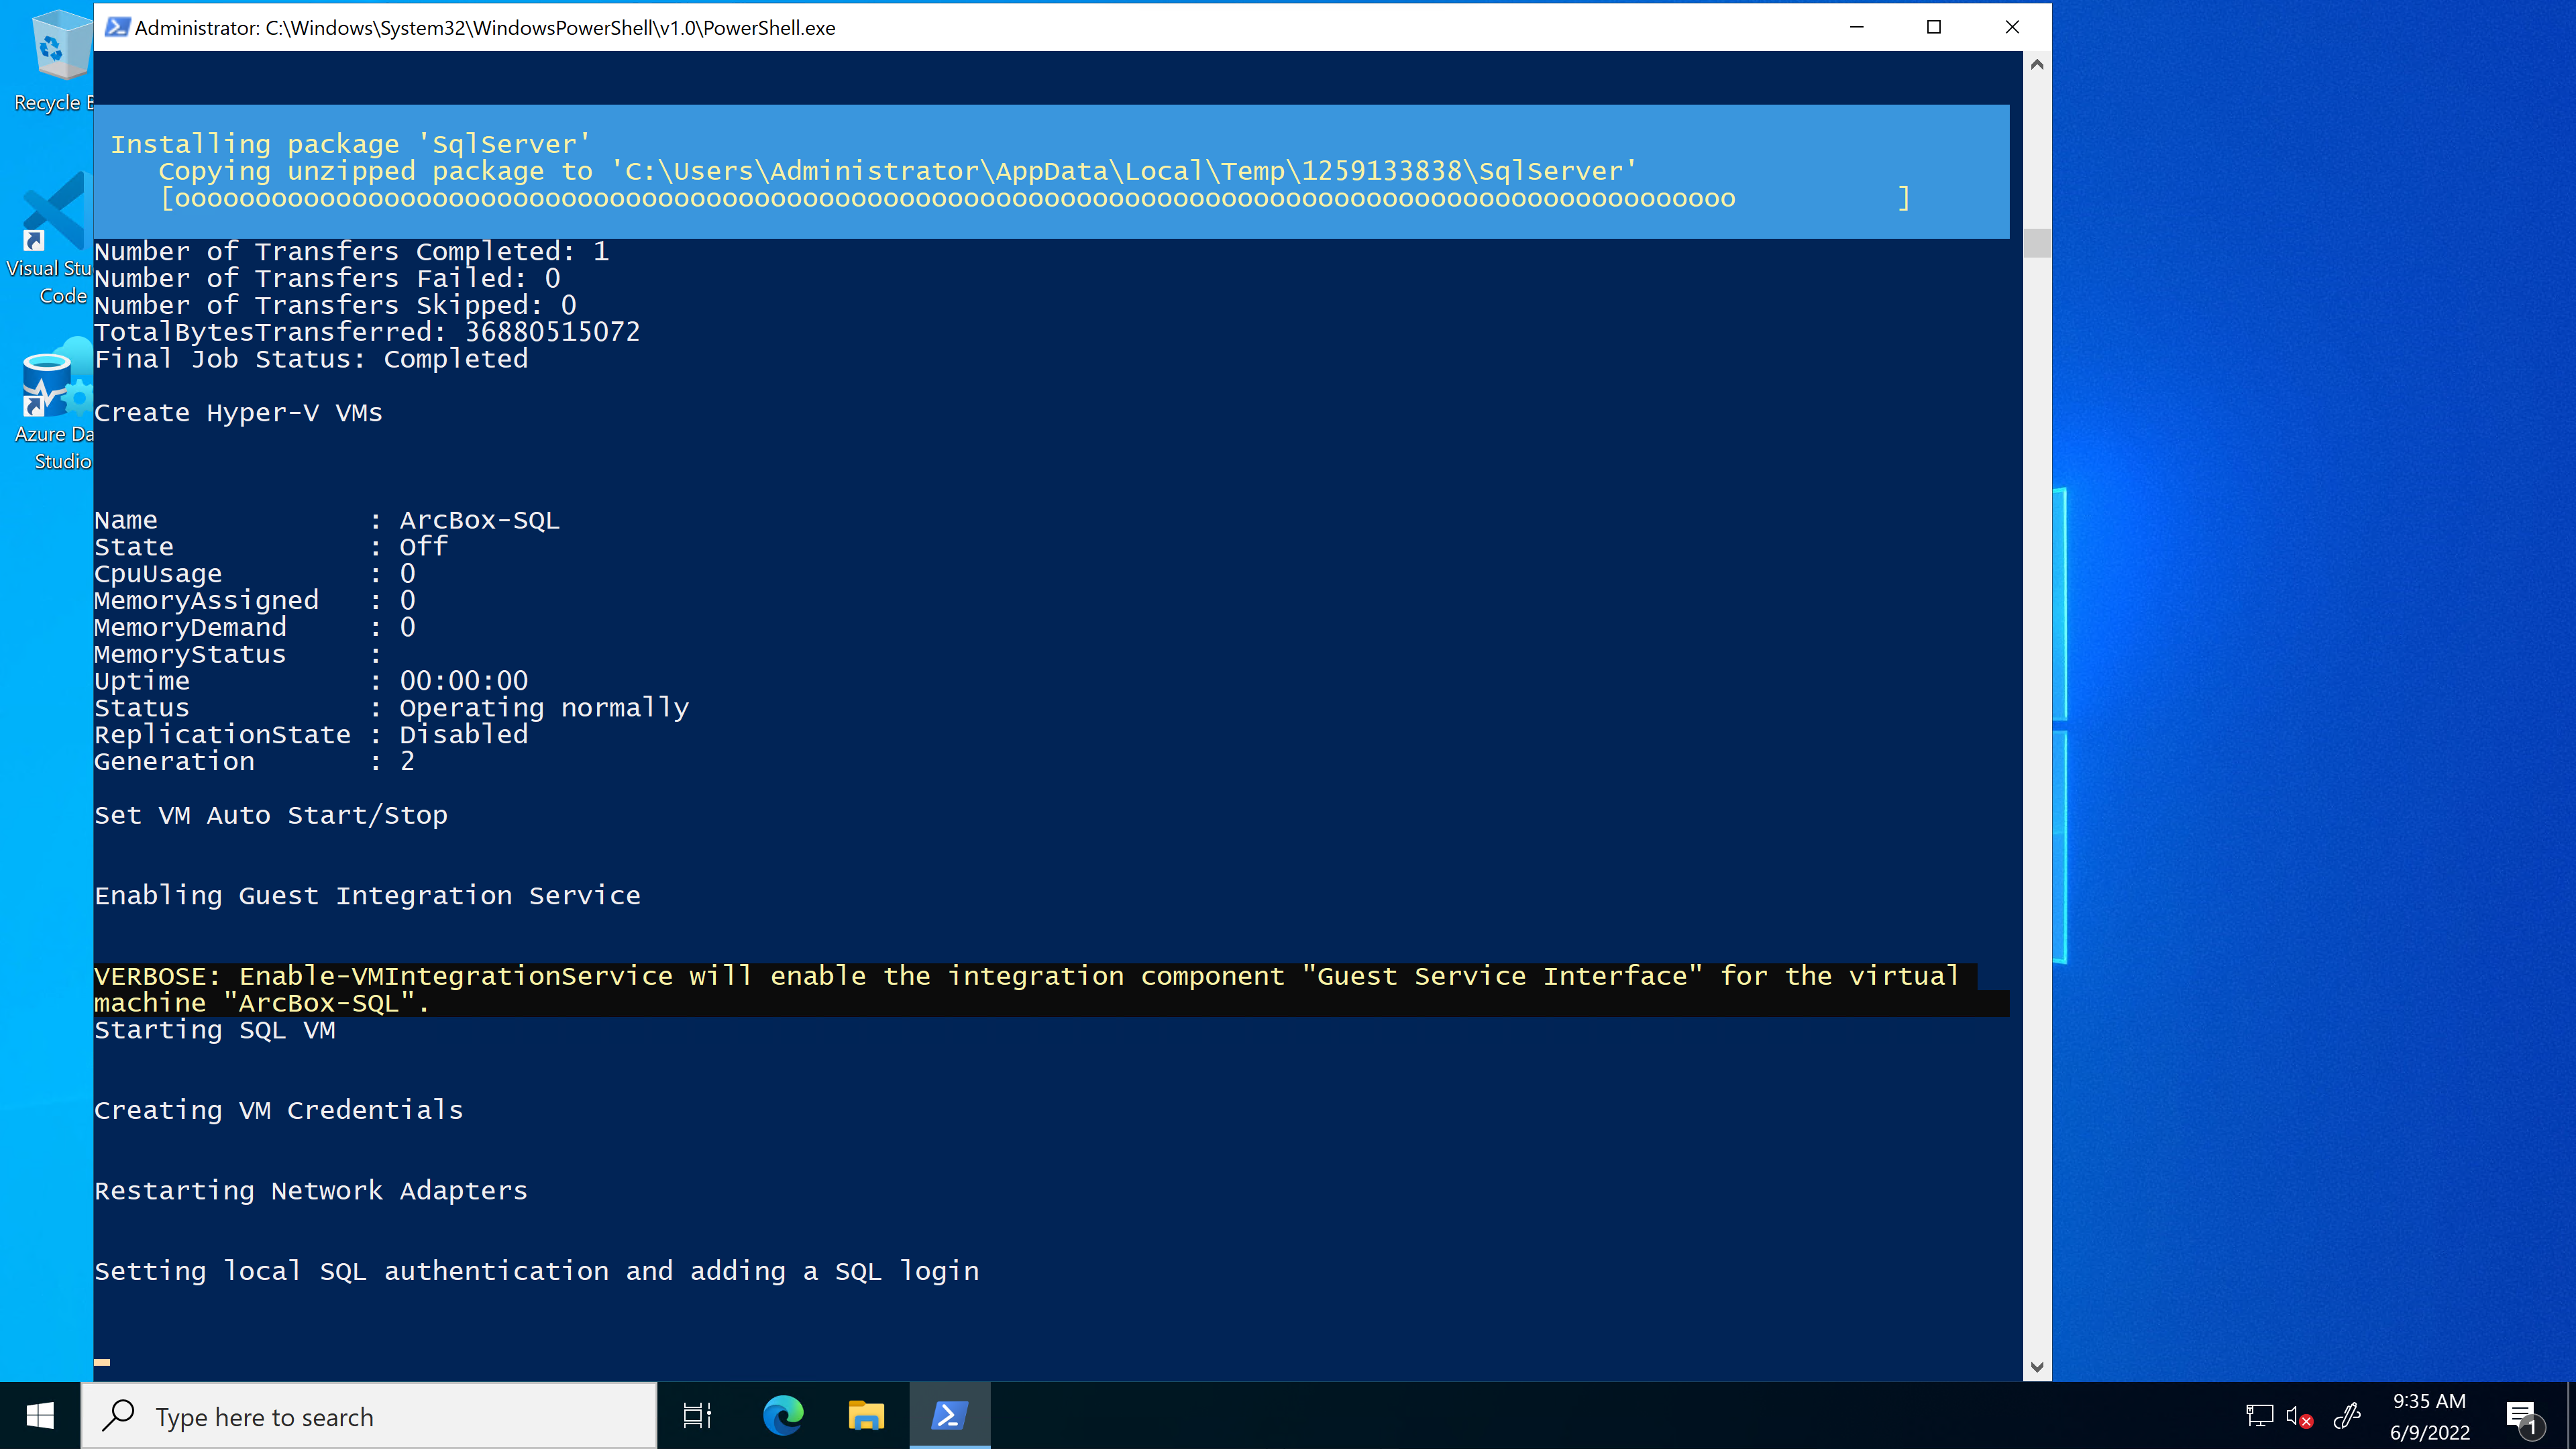Click the PowerShell icon in the title bar
2576x1449 pixels.
(117, 27)
